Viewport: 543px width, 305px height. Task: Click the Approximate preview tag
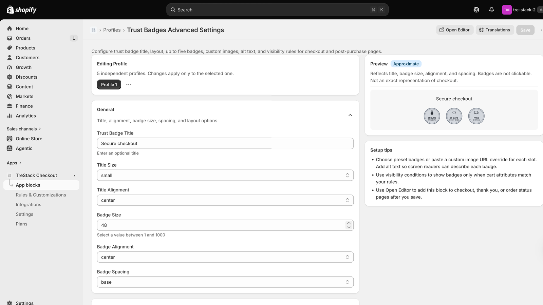pyautogui.click(x=406, y=64)
